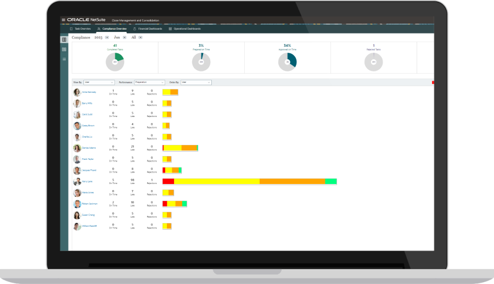494x284 pixels.
Task: Open Denise Adams' user link
Action: tap(89, 148)
